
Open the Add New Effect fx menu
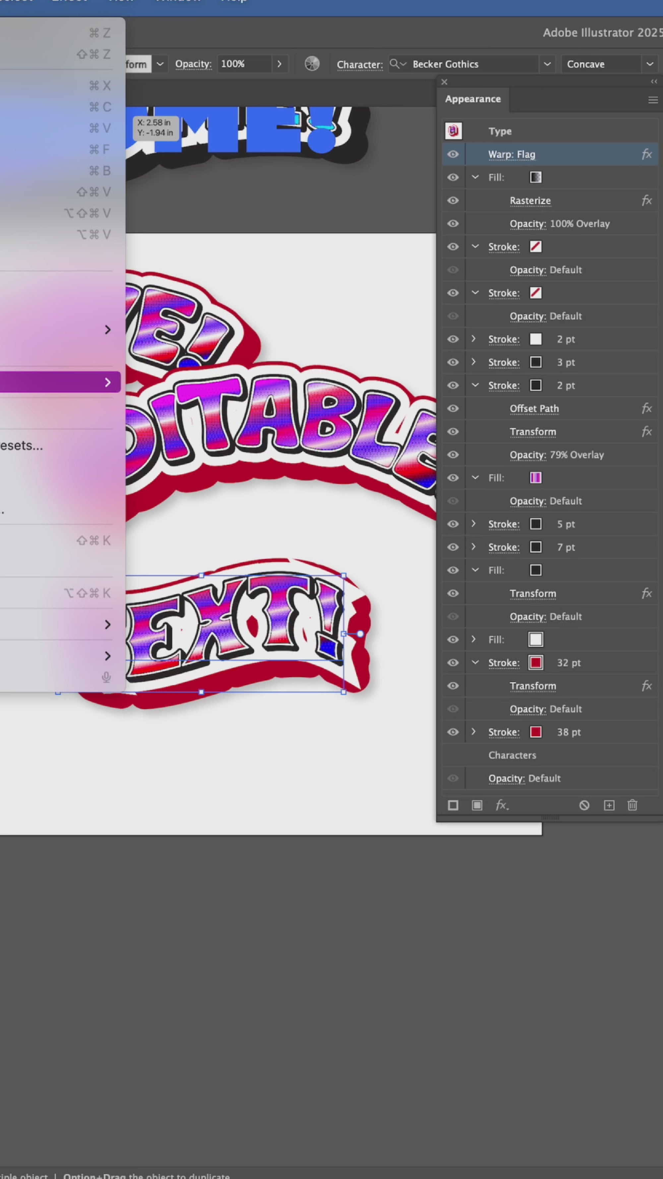(x=502, y=805)
